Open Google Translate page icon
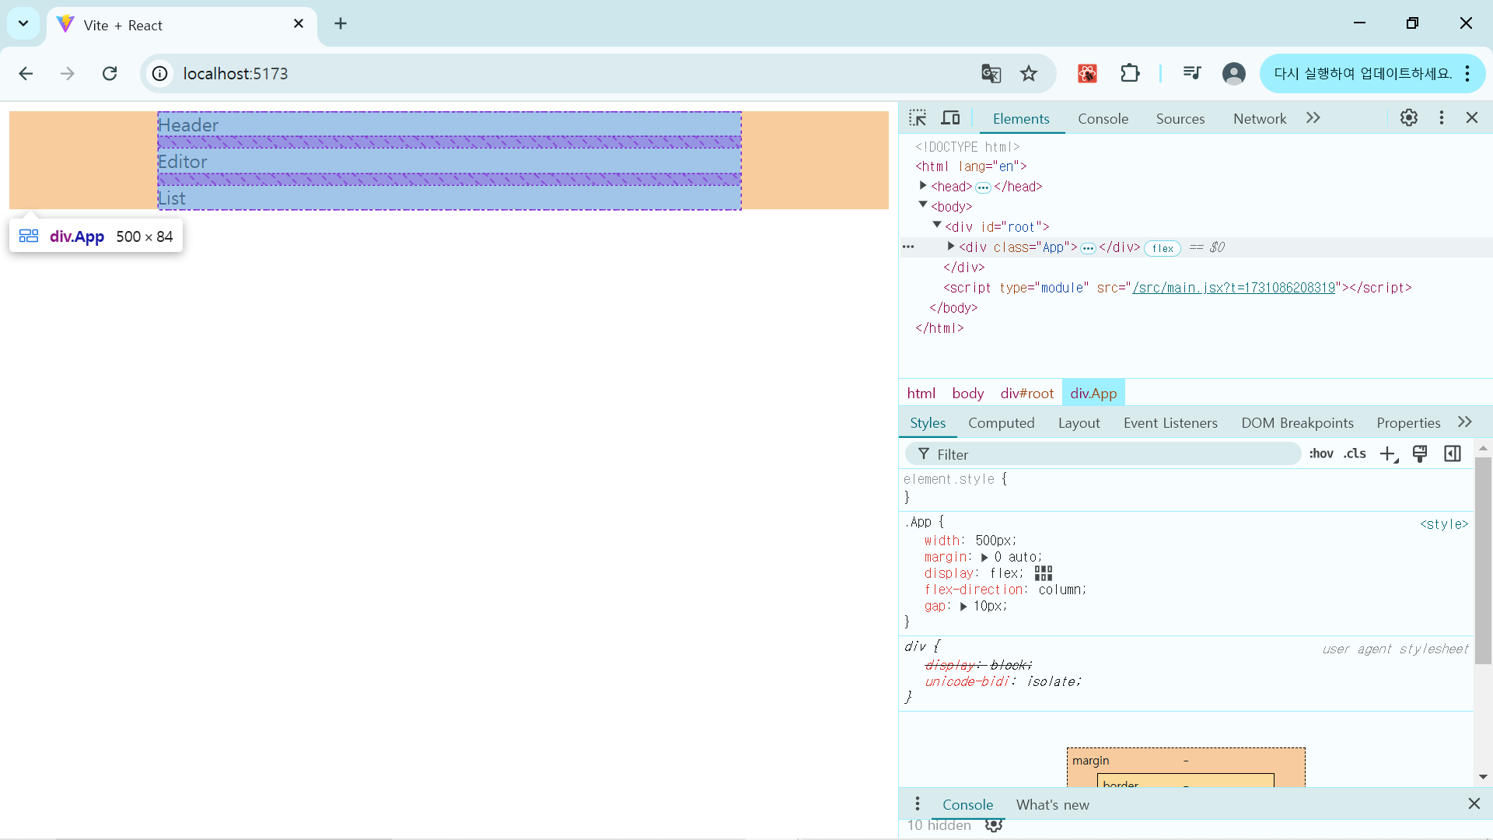Viewport: 1493px width, 840px height. (x=991, y=73)
